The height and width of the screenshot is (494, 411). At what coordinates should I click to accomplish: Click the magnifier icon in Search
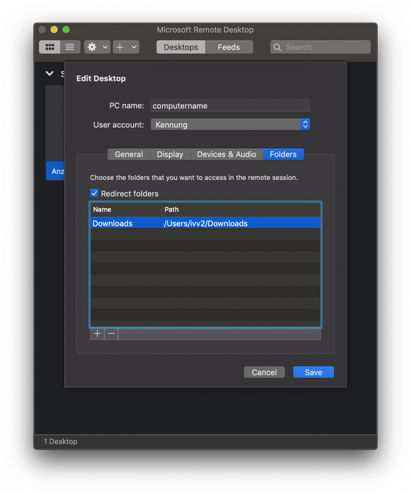(x=277, y=47)
